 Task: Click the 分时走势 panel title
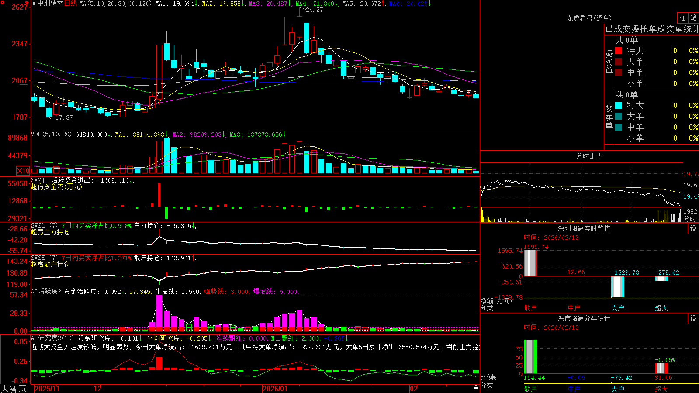pos(589,156)
